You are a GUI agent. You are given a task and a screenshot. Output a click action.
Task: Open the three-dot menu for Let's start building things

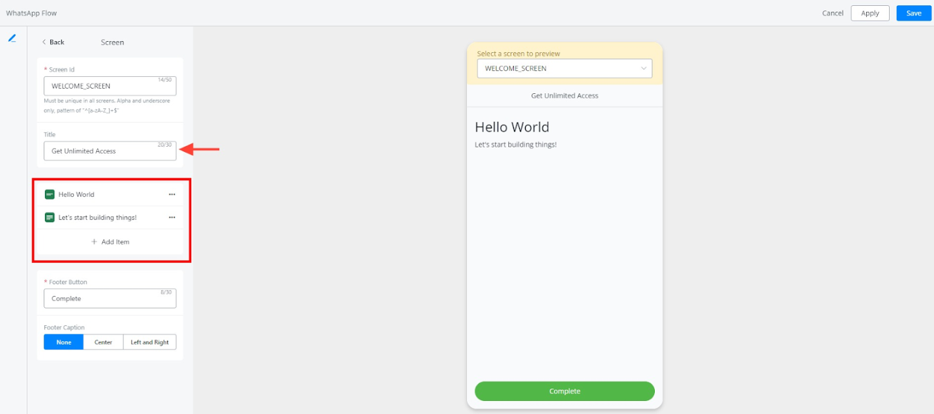[x=172, y=218]
